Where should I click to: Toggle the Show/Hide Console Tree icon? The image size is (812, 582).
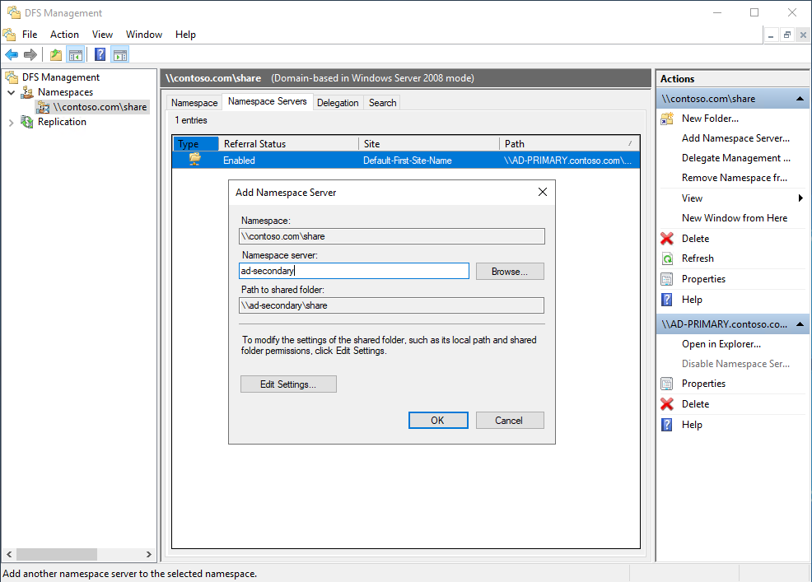pos(76,54)
